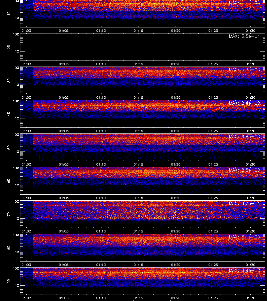This screenshot has width=267, height=301.
Task: Select the 9R axis label
Action: (9, 281)
